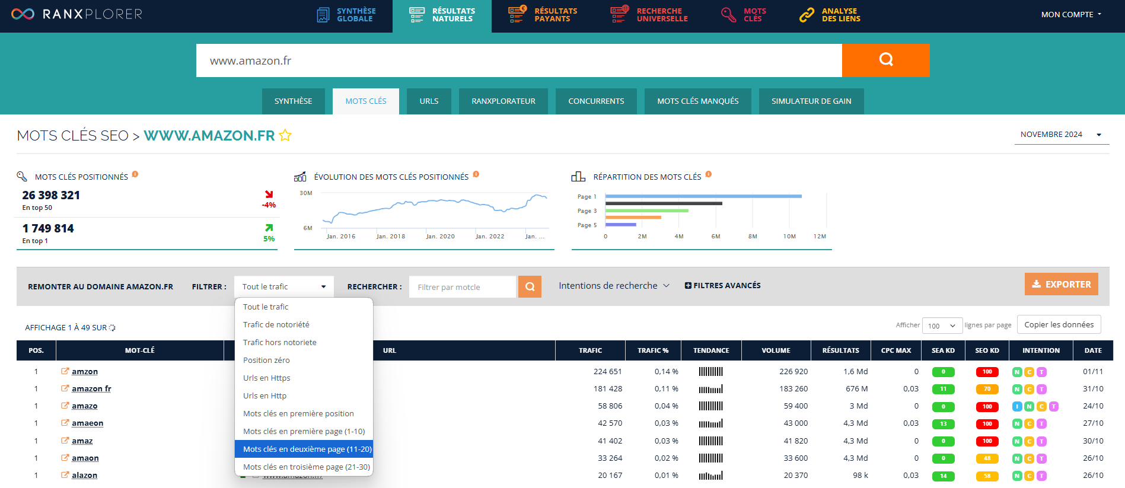Screen dimensions: 1125x488
Task: Expand Intentions de recherche dropdown
Action: coord(614,286)
